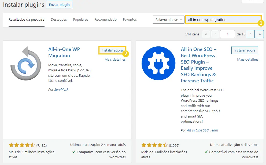The image size is (266, 165).
Task: Click 'The original WordPress SEO plugin' description
Action: point(202,106)
